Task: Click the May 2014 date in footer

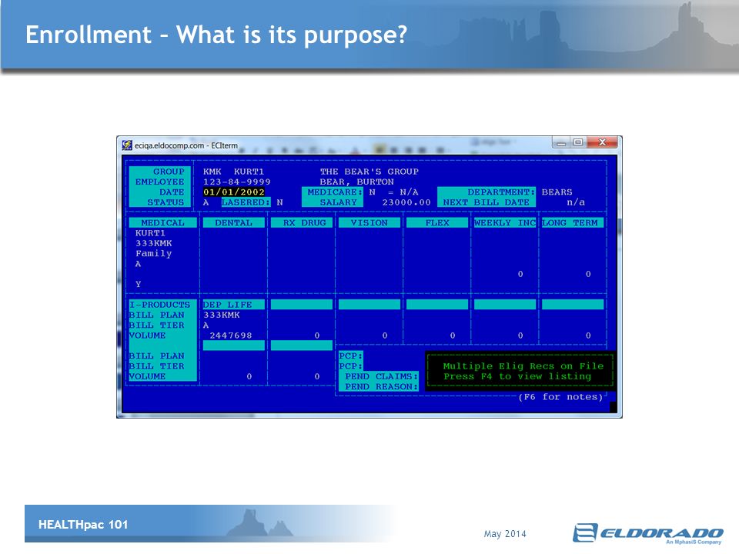Action: coord(505,534)
